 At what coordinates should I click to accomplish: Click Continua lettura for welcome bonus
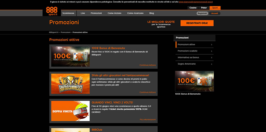click(x=147, y=65)
